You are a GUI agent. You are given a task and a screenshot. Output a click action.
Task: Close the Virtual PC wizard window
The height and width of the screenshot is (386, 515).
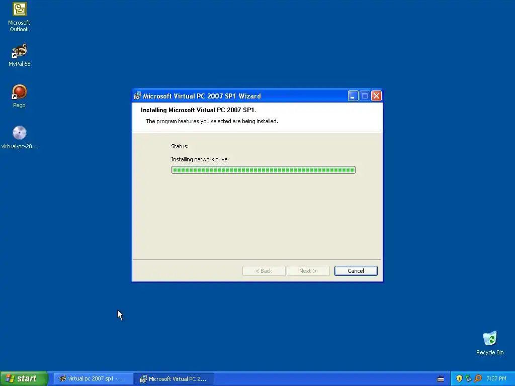[x=376, y=96]
